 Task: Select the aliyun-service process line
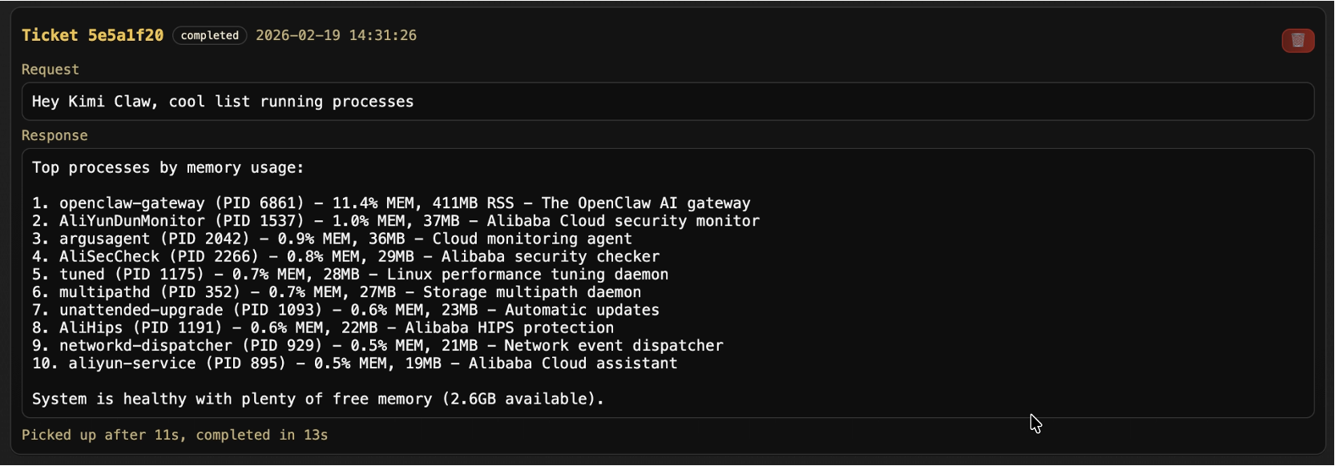[354, 364]
